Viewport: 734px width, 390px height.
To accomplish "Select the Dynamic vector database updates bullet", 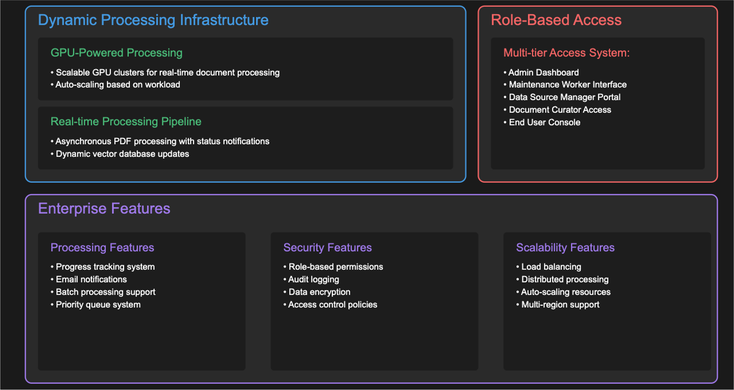I will (122, 154).
